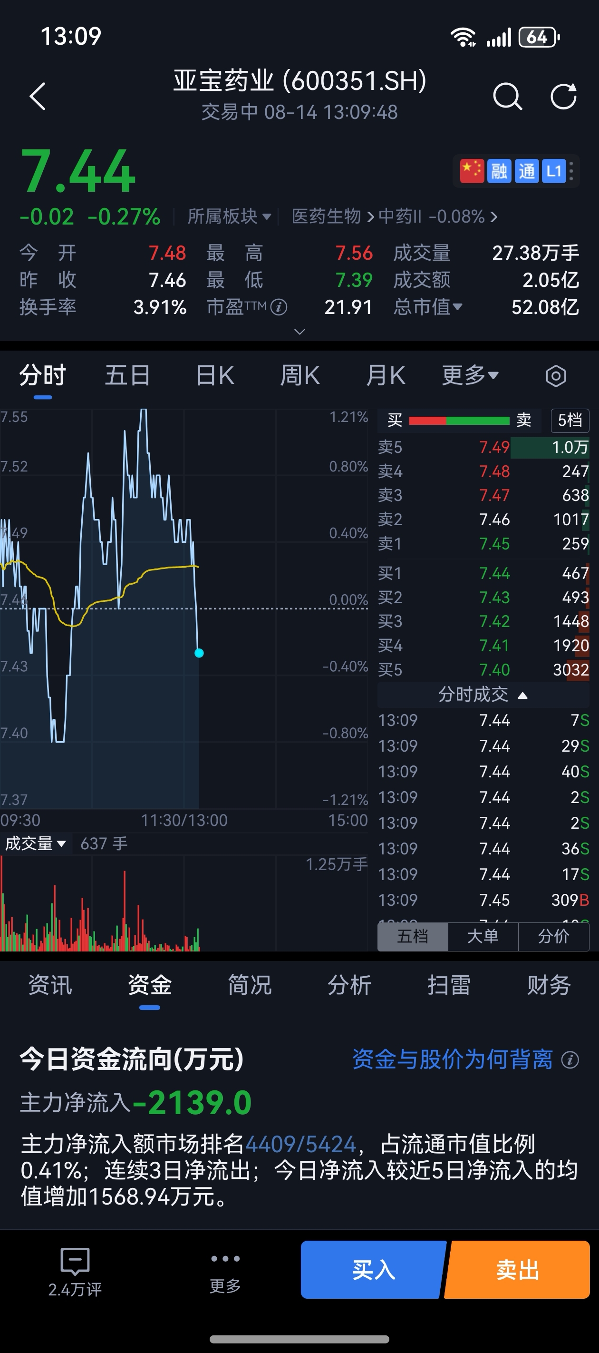Tap the back arrow icon
This screenshot has height=1353, width=599.
[x=37, y=96]
